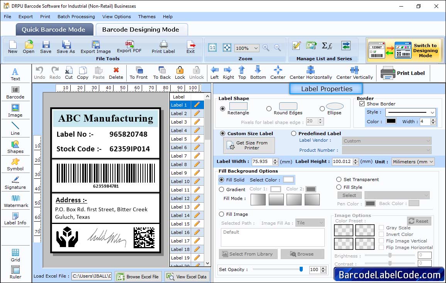Export label to PDF

[x=129, y=47]
